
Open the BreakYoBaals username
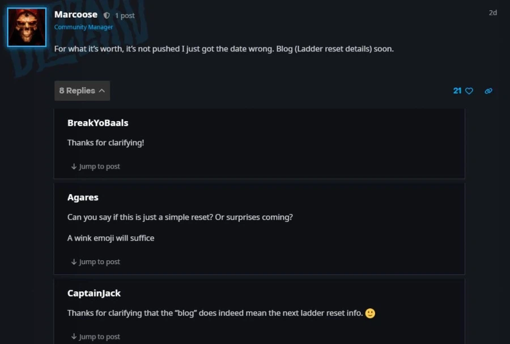[x=97, y=123]
